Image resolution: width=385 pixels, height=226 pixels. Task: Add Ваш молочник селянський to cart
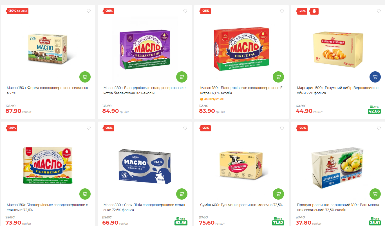pyautogui.click(x=375, y=194)
